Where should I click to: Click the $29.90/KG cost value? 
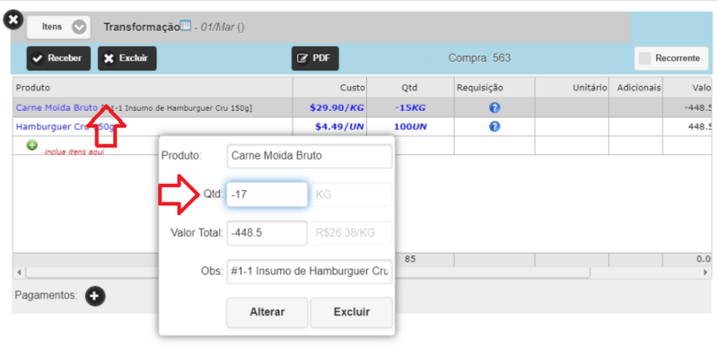click(x=337, y=108)
